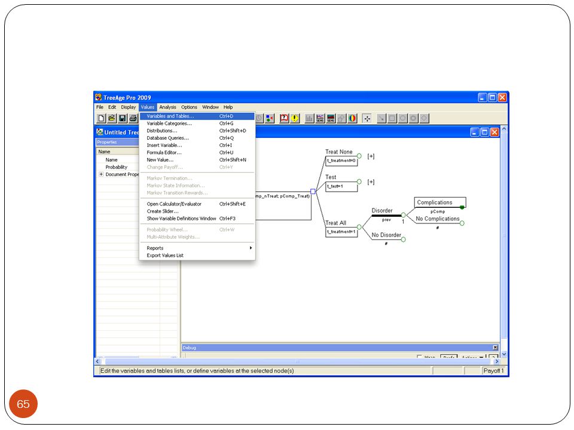
Task: Open the Reports submenu arrow
Action: (251, 248)
